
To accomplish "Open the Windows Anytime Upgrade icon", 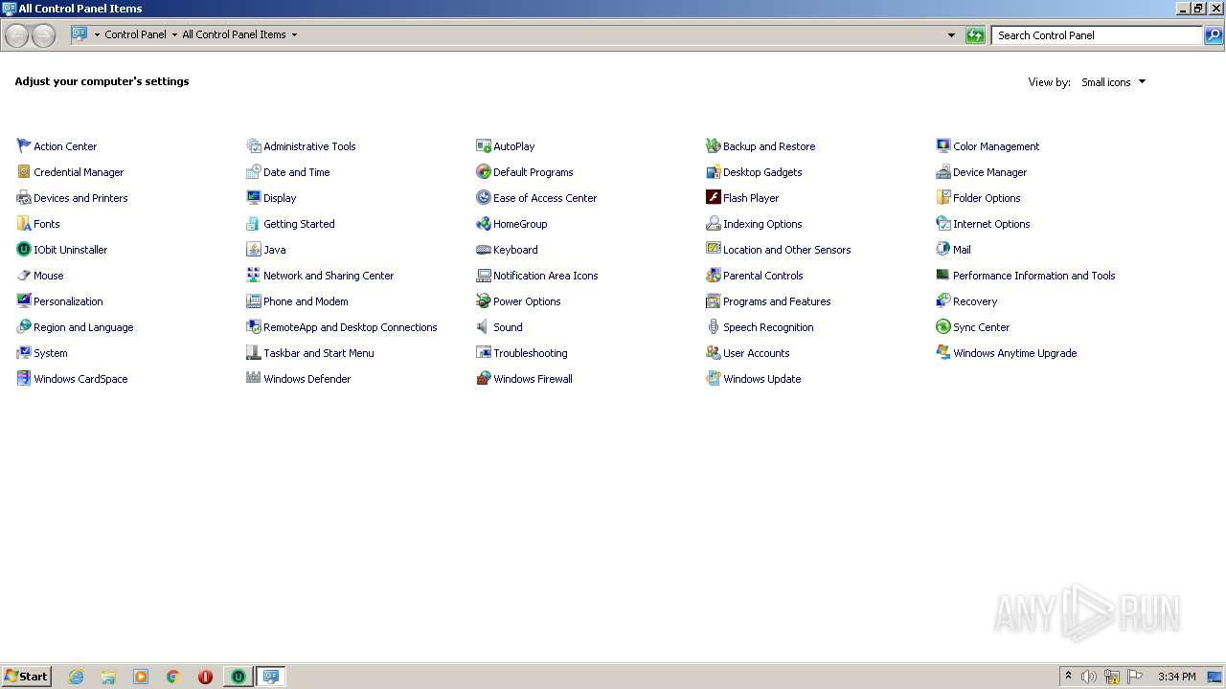I will (x=943, y=352).
